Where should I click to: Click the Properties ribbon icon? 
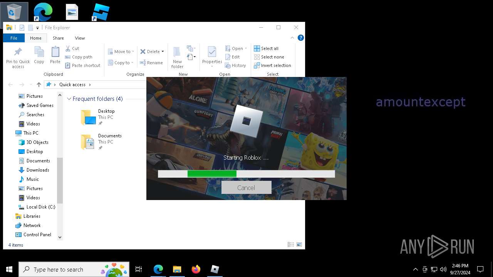click(x=212, y=56)
